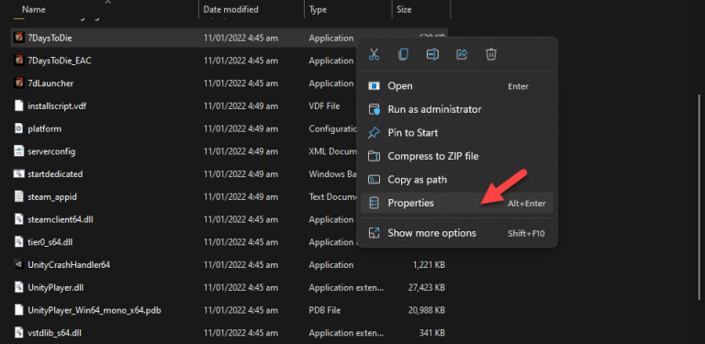This screenshot has height=344, width=705.
Task: Click the installscript.vdf file icon
Action: point(19,106)
